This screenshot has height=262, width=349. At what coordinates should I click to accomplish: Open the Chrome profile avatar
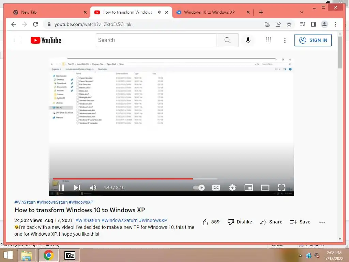tap(324, 24)
